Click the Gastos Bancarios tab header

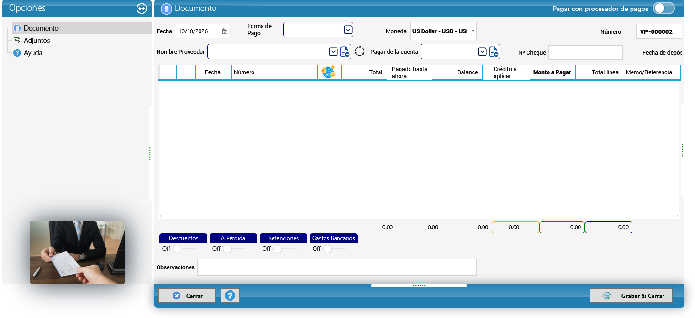click(x=334, y=238)
